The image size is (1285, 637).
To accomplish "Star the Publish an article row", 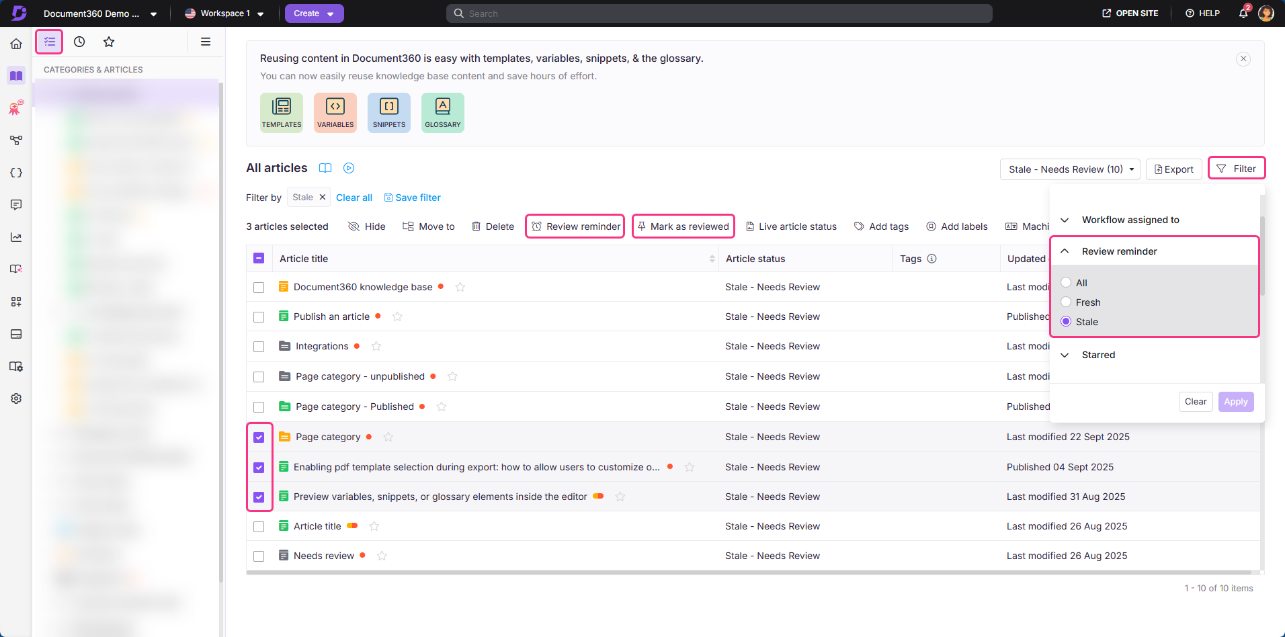I will 397,316.
